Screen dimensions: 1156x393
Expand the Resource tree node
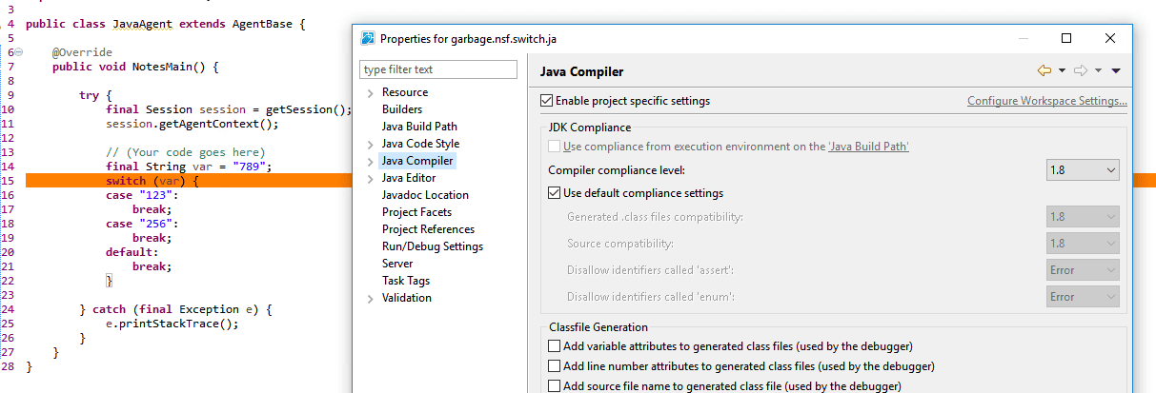[370, 92]
